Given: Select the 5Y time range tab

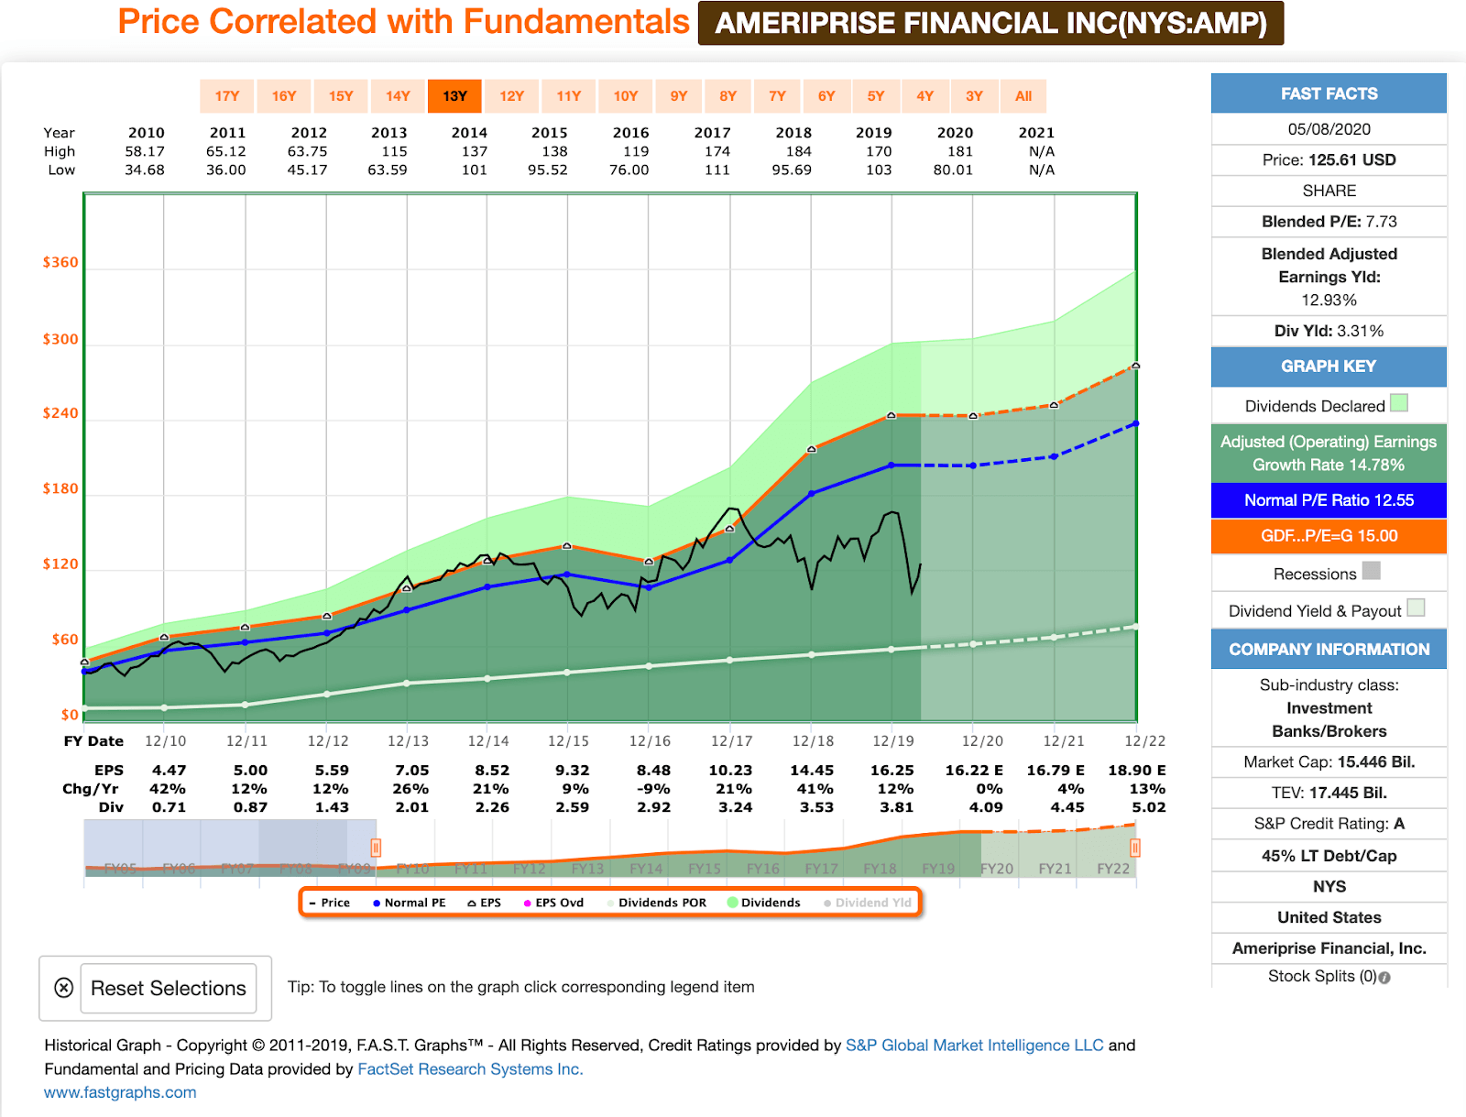Looking at the screenshot, I should click(876, 96).
